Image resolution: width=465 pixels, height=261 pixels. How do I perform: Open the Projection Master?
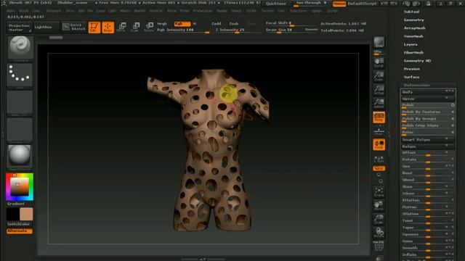[x=20, y=28]
